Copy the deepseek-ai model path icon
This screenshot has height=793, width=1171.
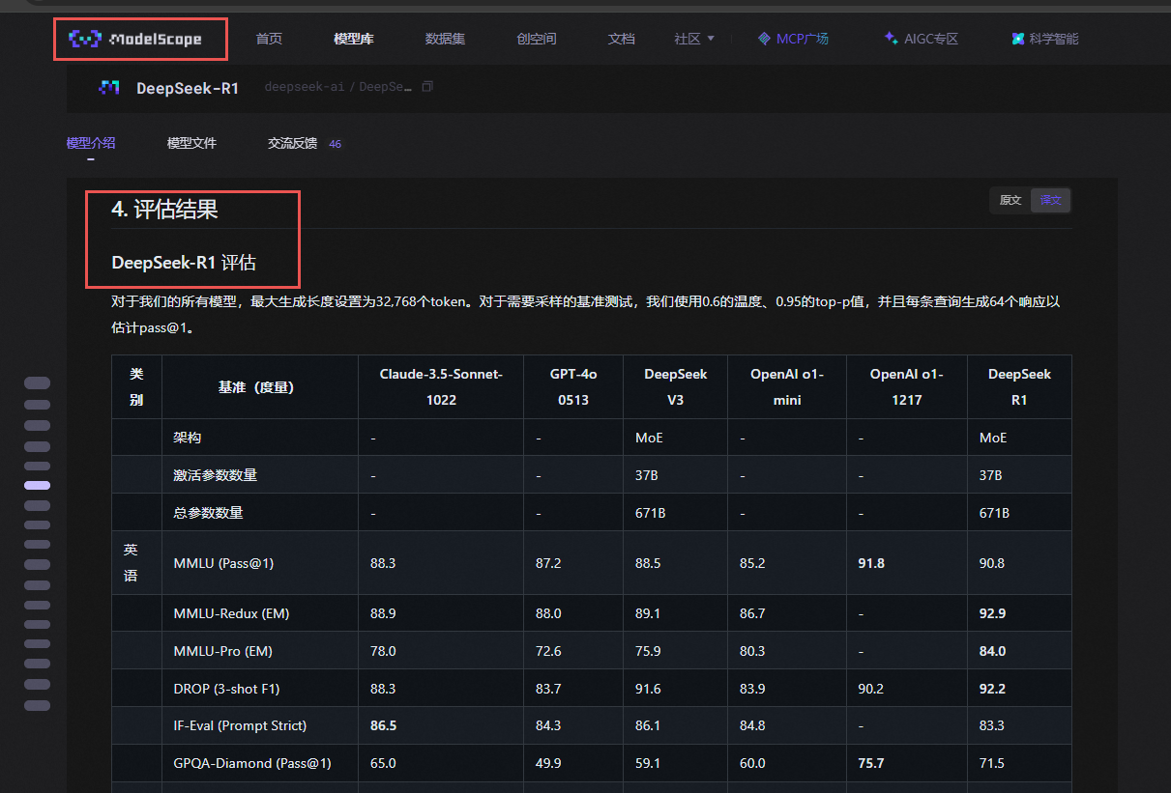427,87
